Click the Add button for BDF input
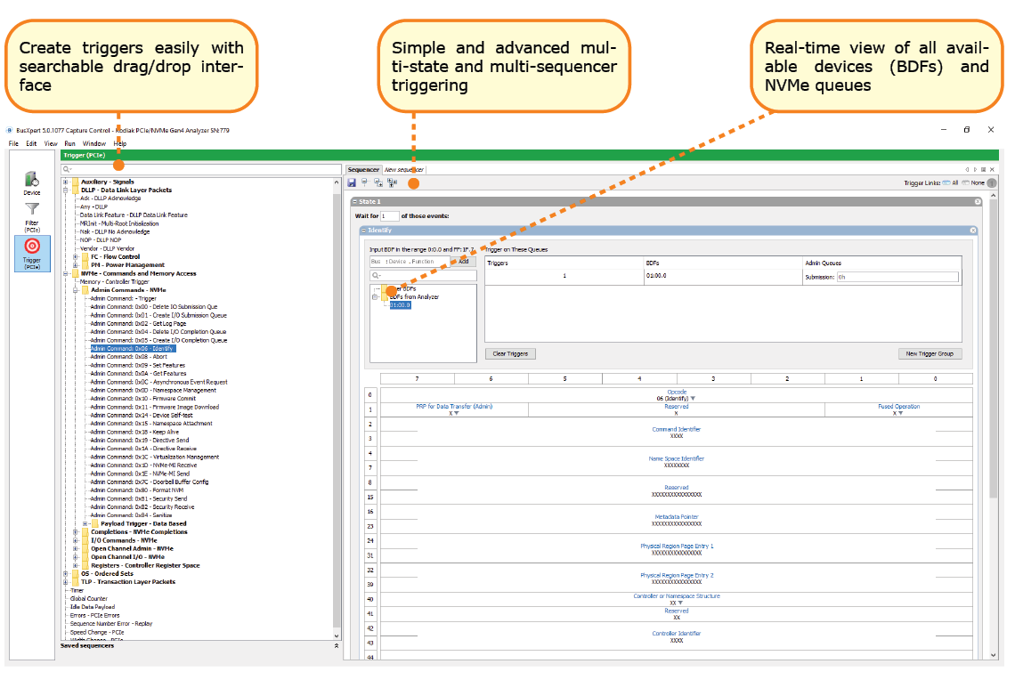This screenshot has width=1015, height=680. pyautogui.click(x=464, y=262)
